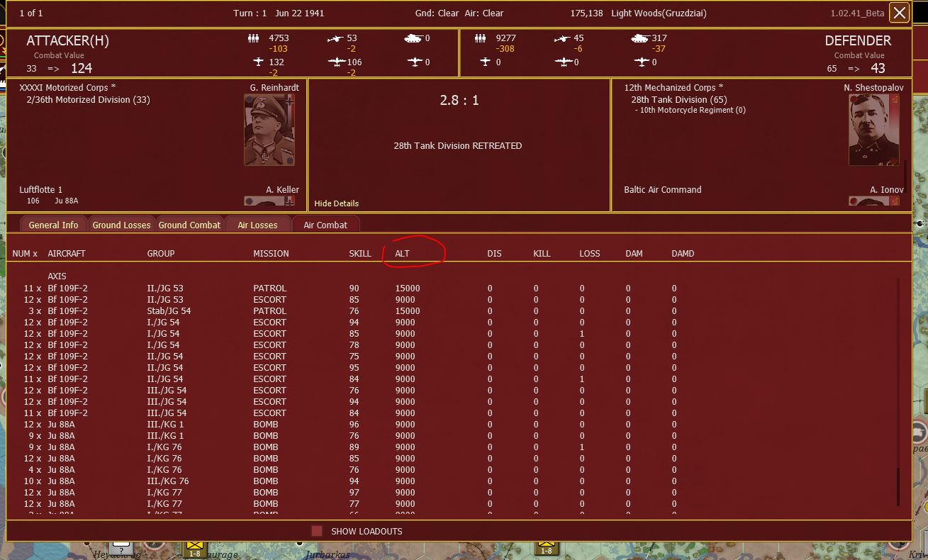Close the combat report window
This screenshot has height=560, width=928.
pos(899,13)
